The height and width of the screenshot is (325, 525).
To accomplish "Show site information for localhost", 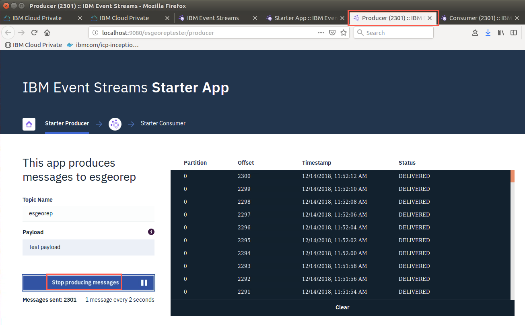I will (x=95, y=33).
